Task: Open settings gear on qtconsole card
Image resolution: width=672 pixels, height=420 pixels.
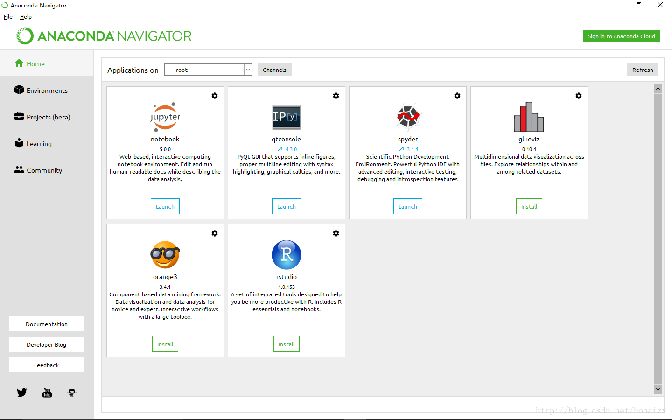Action: coord(336,96)
